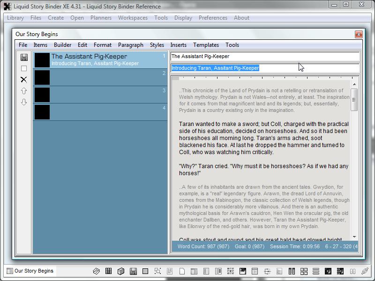The height and width of the screenshot is (281, 375).
Task: Click the floppy disk icon in bottom toolbar
Action: coord(133,271)
